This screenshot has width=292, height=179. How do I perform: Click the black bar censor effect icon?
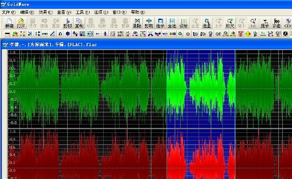point(7,34)
